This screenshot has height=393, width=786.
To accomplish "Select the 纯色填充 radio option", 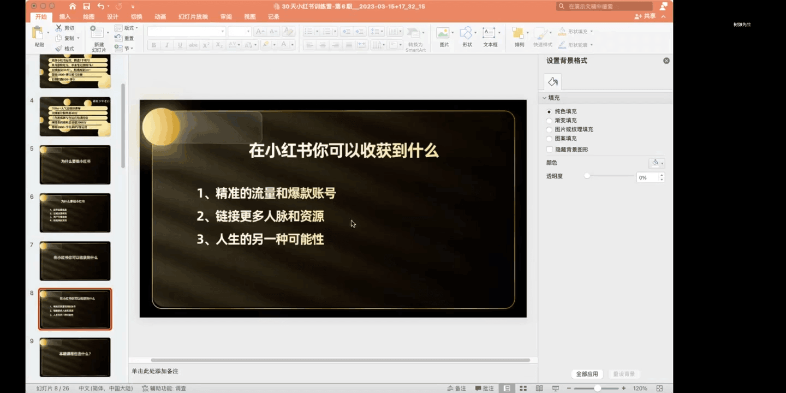I will tap(549, 111).
